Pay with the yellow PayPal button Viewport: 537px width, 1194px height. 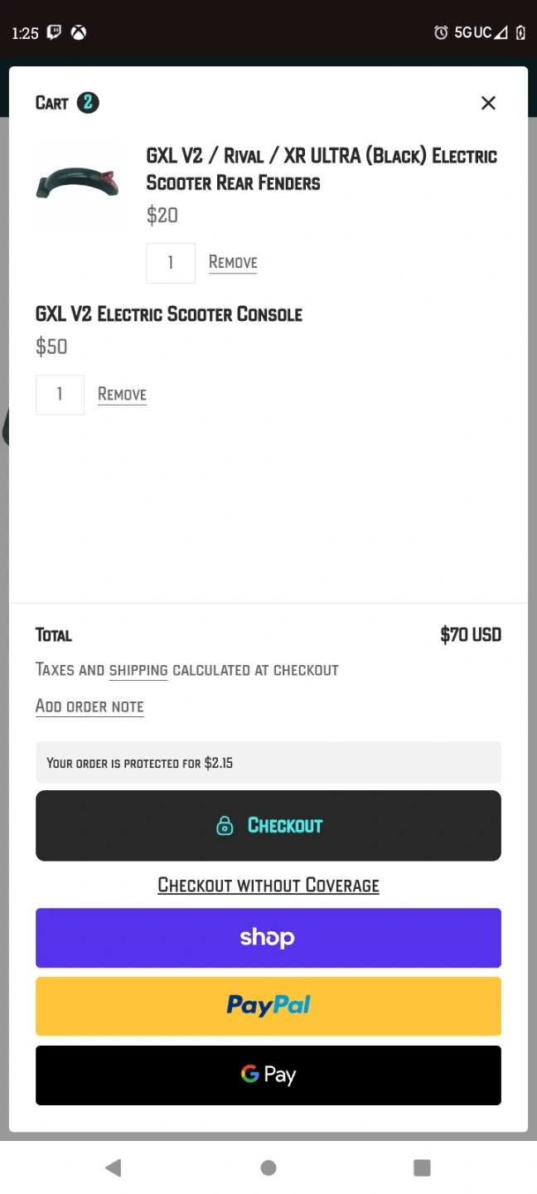(268, 1006)
